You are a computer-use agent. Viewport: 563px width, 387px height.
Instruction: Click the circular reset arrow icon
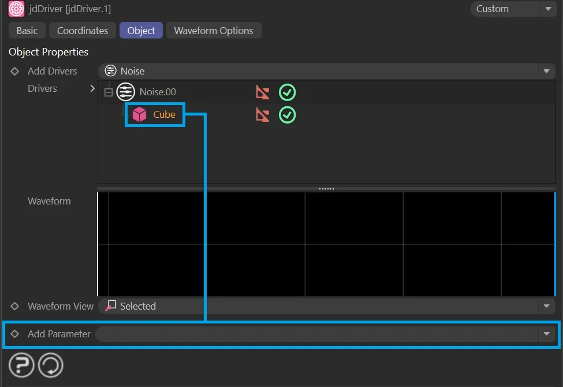[50, 366]
